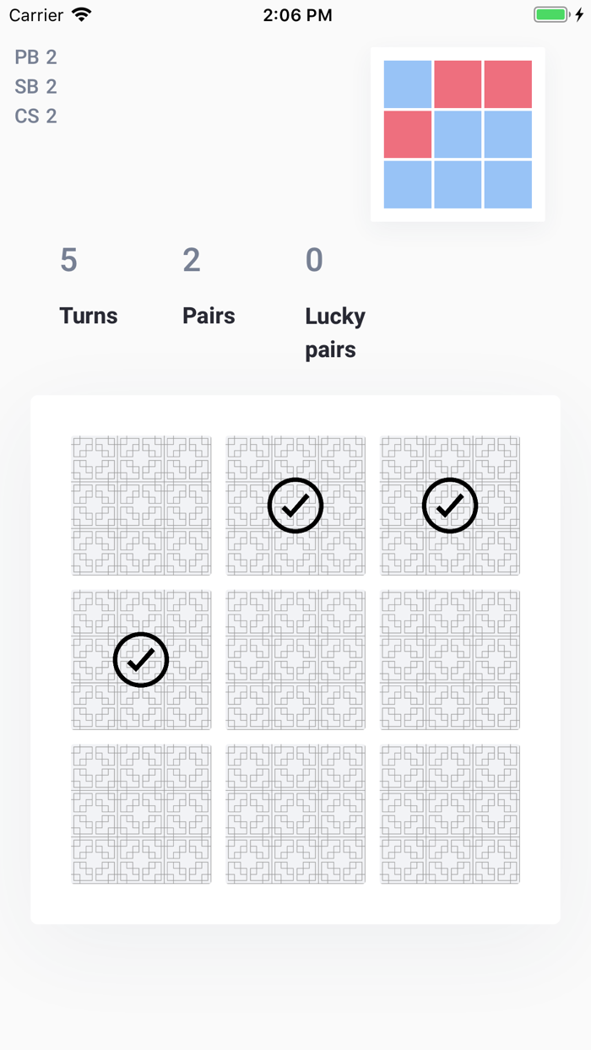Image resolution: width=591 pixels, height=1050 pixels.
Task: Tap the top-left blue preview square
Action: pyautogui.click(x=408, y=84)
